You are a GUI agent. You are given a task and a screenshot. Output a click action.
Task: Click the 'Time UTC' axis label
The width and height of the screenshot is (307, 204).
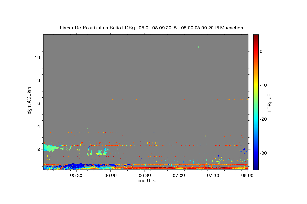pos(146,181)
